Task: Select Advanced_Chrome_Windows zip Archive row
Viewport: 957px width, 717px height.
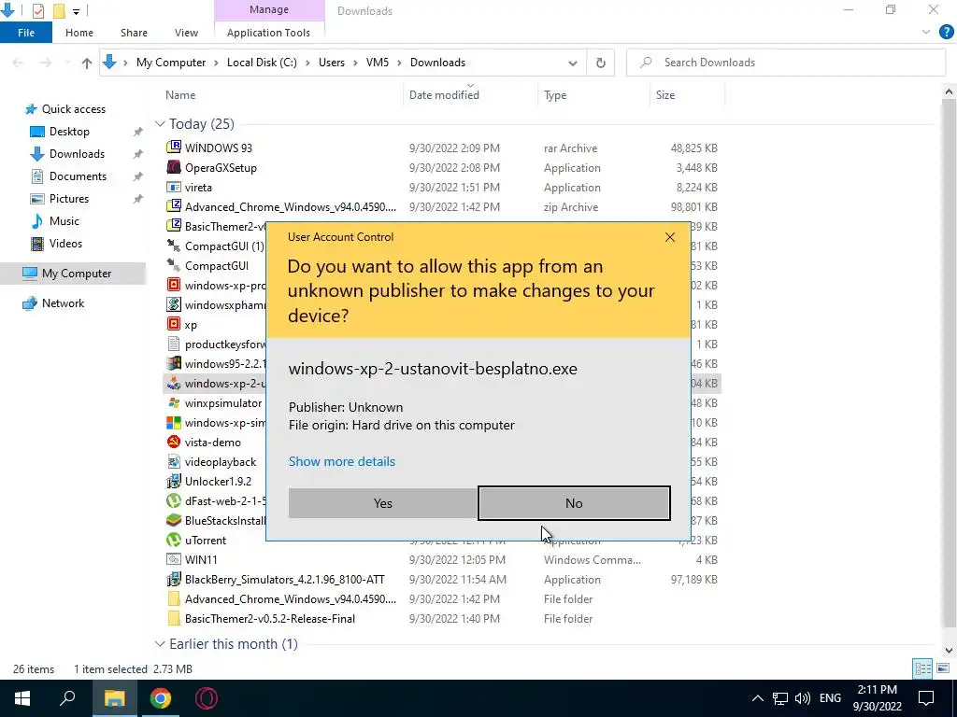Action: (x=442, y=206)
